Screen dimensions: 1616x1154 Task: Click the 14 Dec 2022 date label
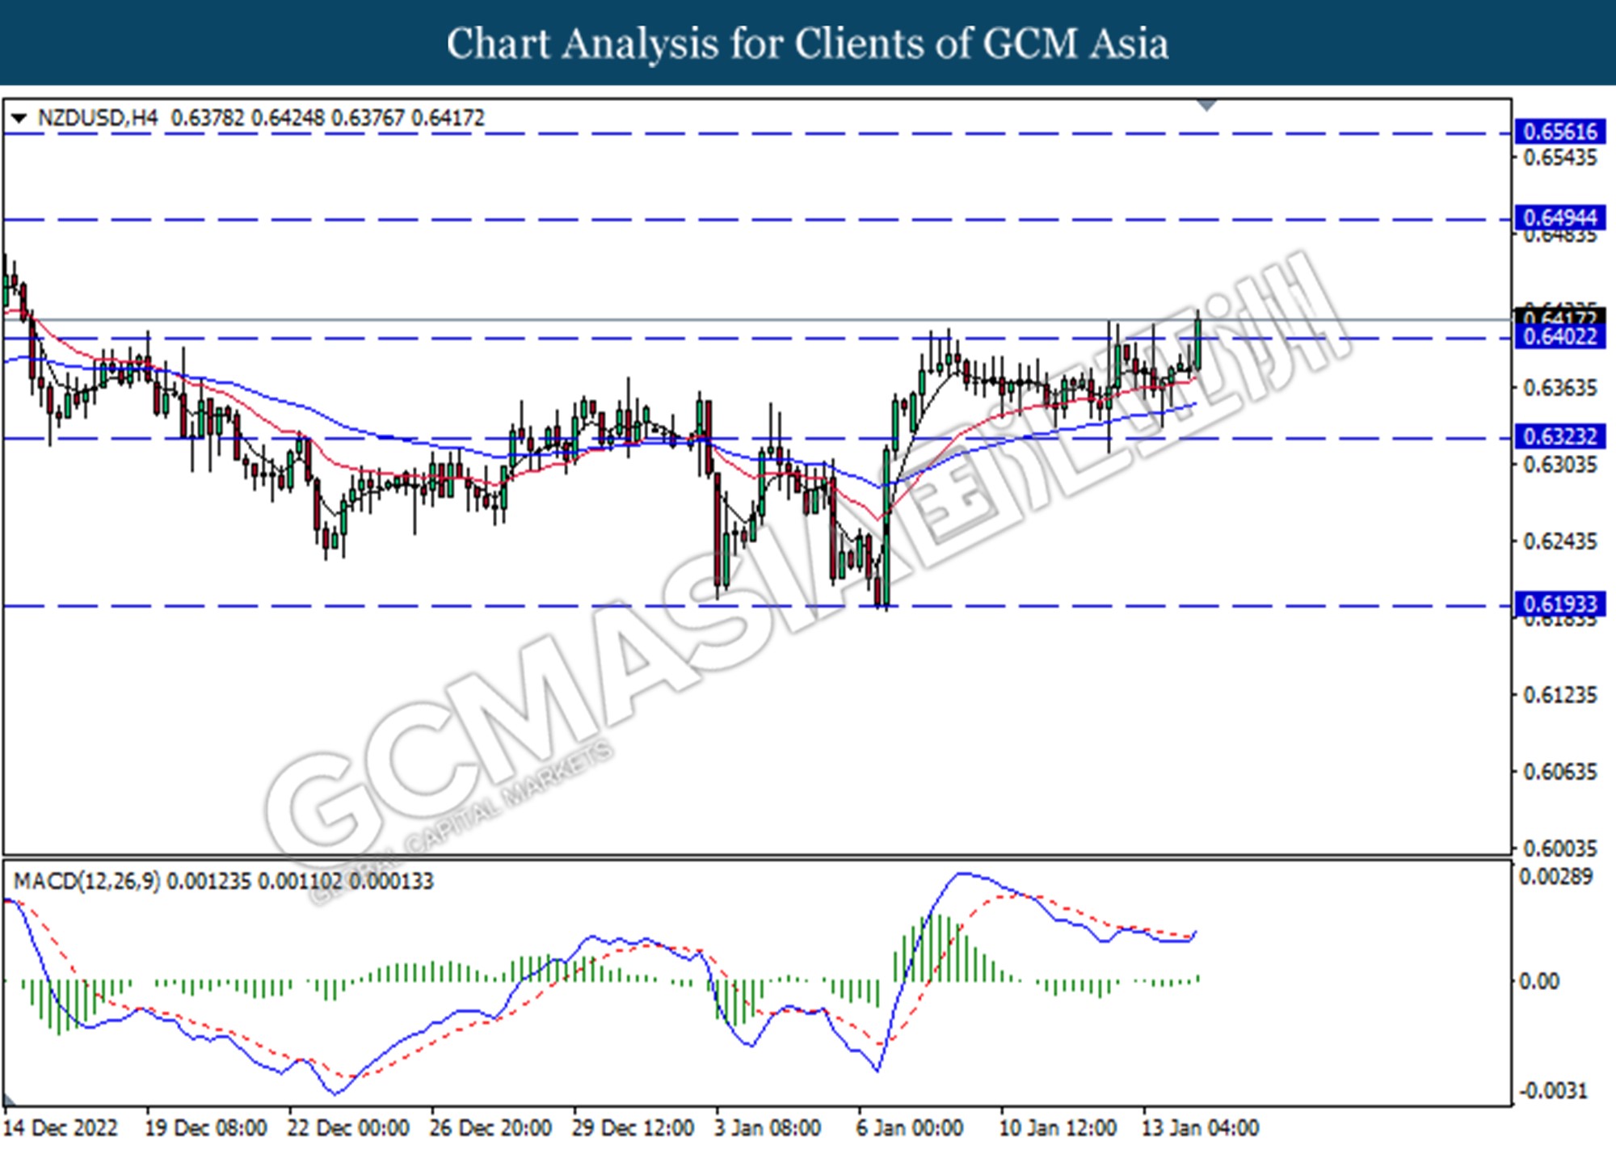(x=61, y=1127)
